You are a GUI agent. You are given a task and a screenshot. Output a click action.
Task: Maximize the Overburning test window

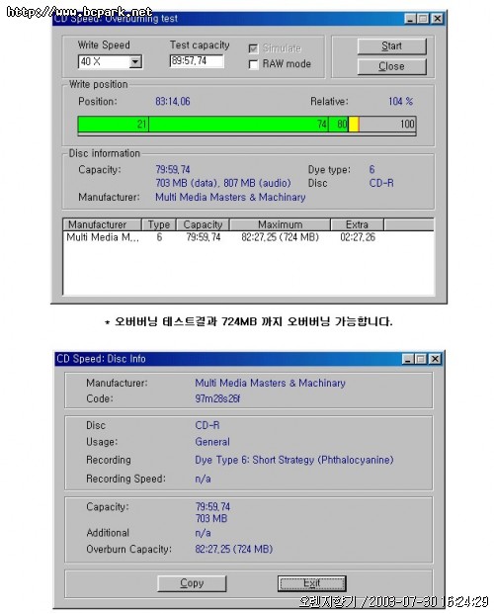424,19
